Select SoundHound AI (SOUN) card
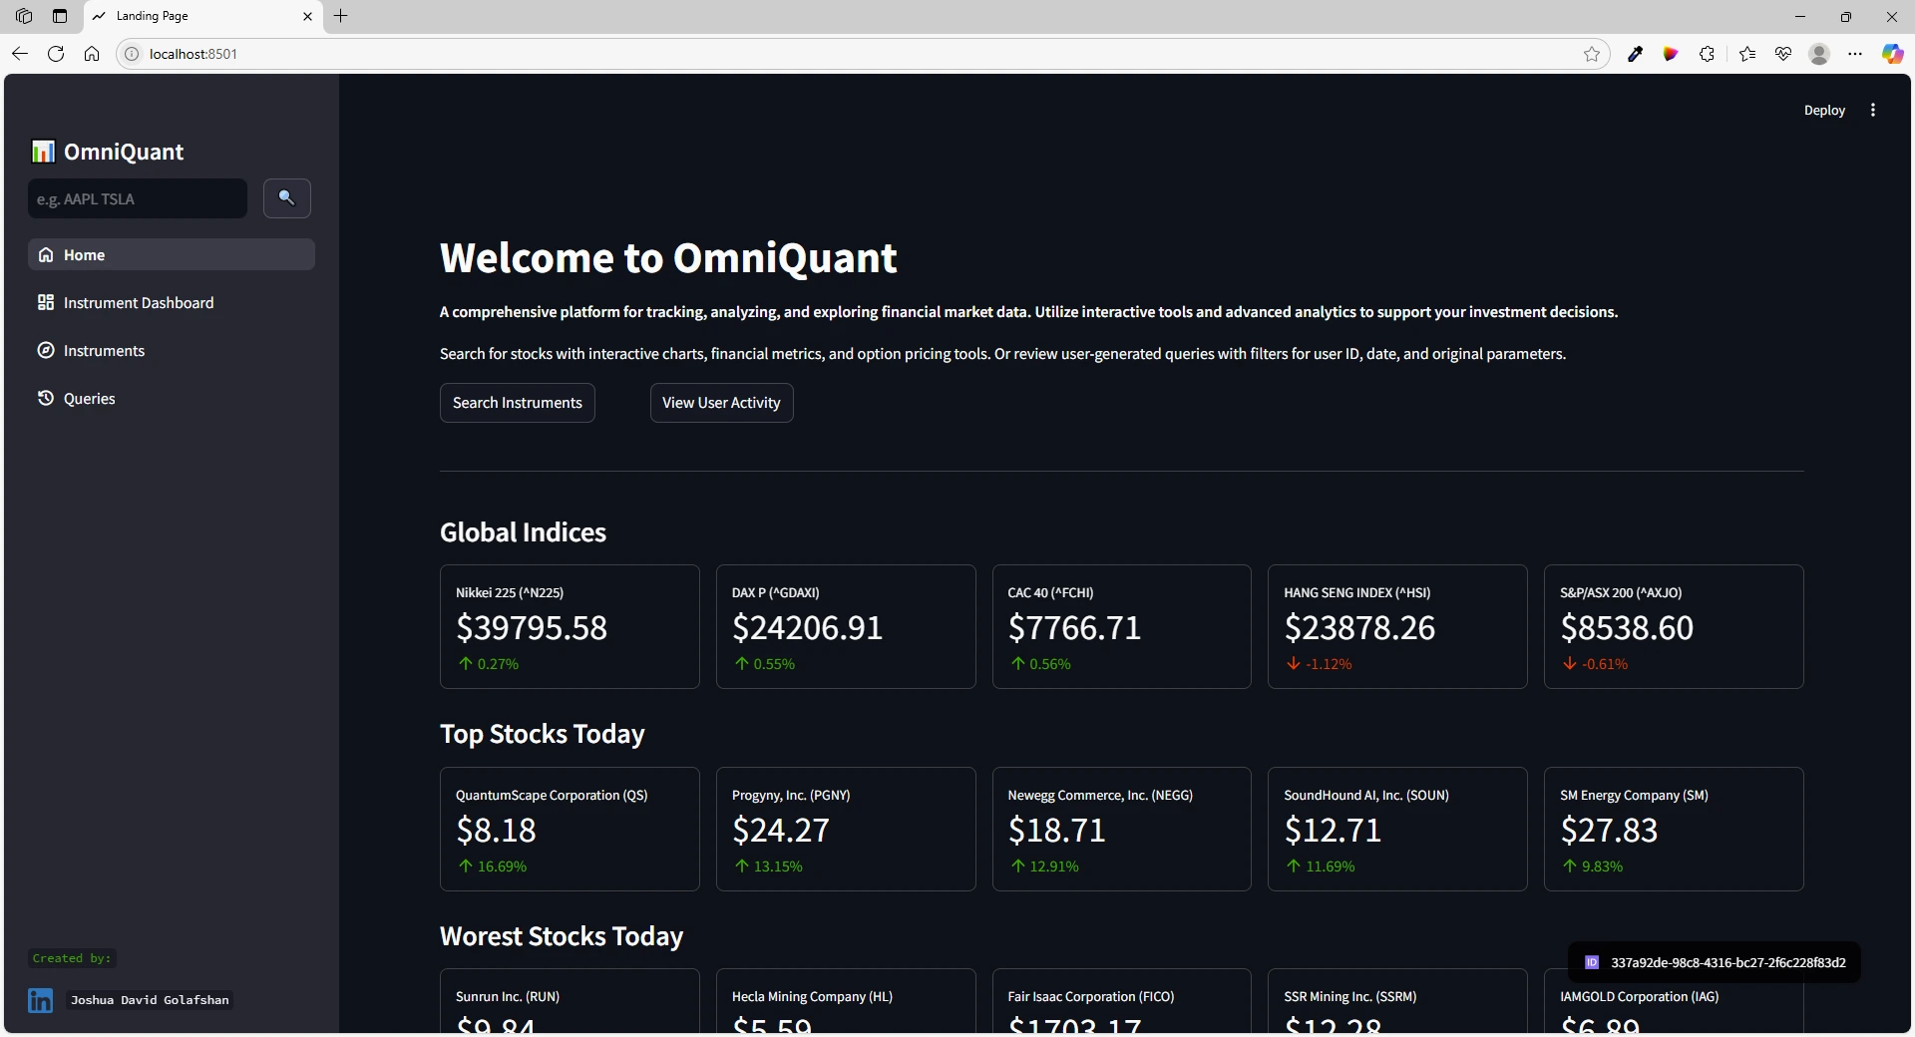The image size is (1915, 1037). point(1397,829)
